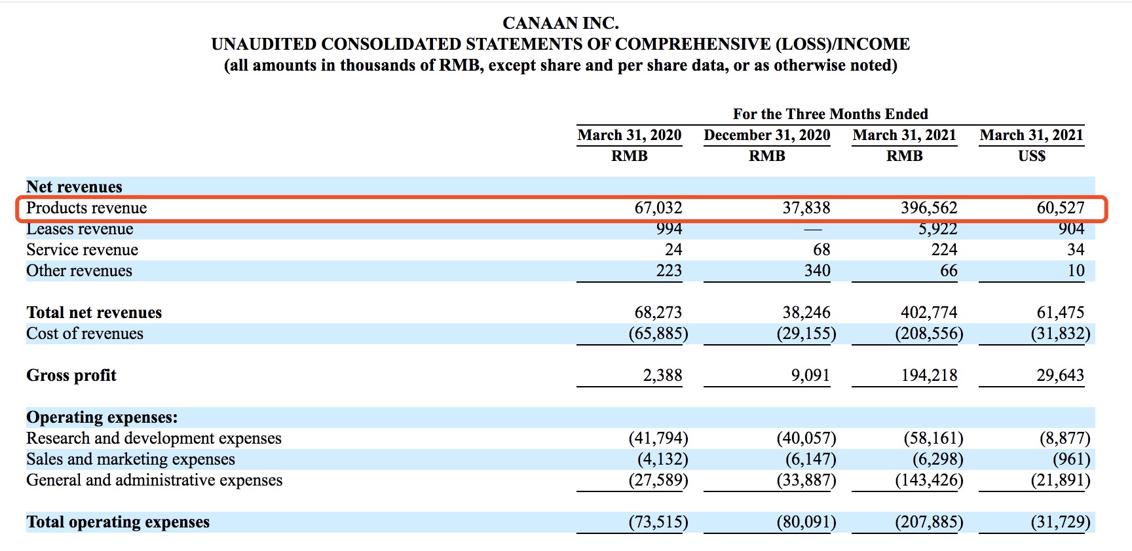Image resolution: width=1132 pixels, height=551 pixels.
Task: Click Total net revenues value 38,246
Action: tap(806, 313)
